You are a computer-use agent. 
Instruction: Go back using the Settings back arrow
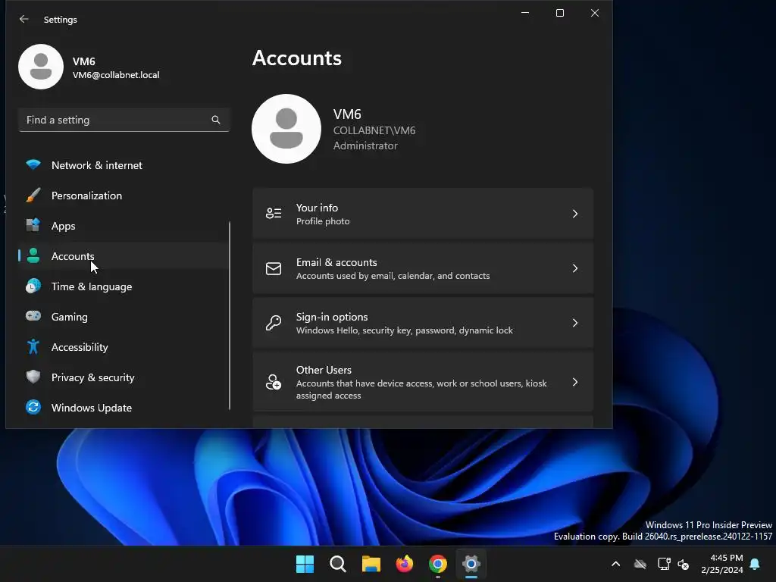click(x=23, y=19)
